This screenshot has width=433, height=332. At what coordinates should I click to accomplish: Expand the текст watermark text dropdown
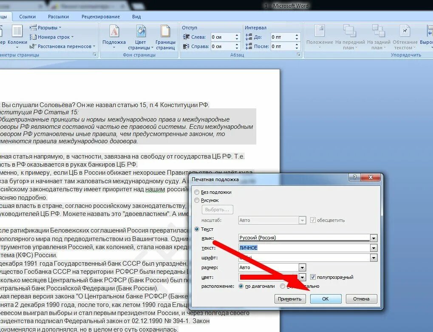coord(374,248)
